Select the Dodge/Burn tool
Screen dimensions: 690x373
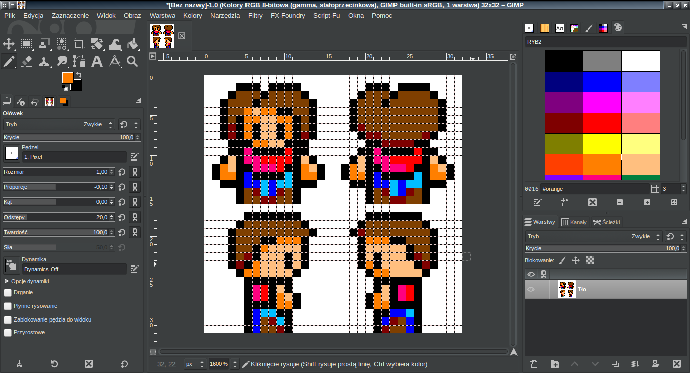coord(62,62)
